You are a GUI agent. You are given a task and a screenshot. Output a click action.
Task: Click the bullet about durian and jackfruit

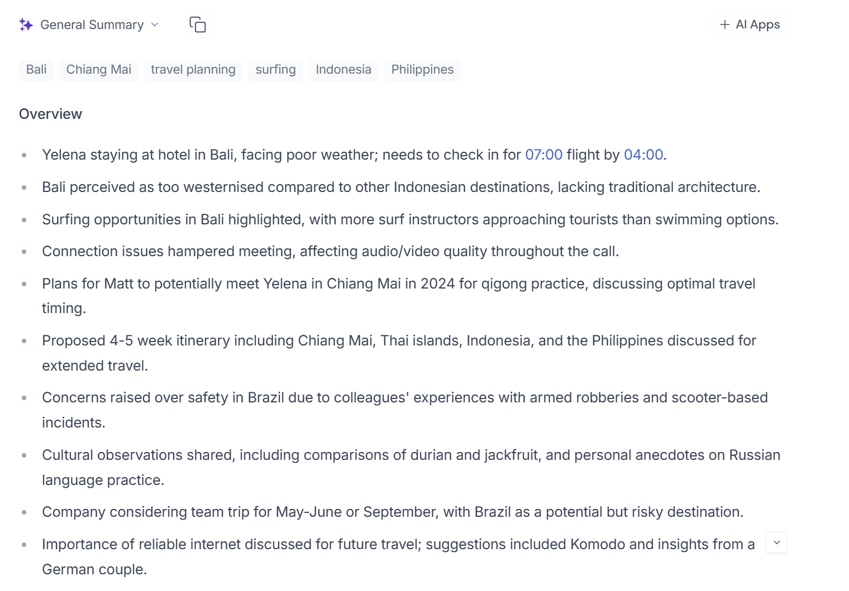(x=411, y=468)
